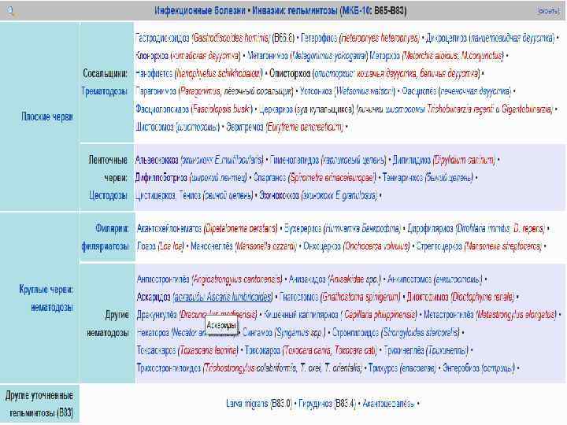The width and height of the screenshot is (567, 425).
Task: Open the 'Церкариоз' link
Action: [x=276, y=109]
